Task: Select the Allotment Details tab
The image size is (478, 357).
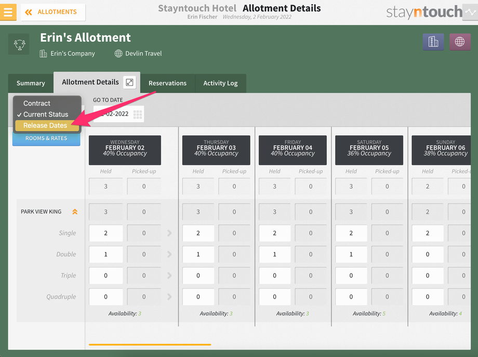Action: point(90,82)
